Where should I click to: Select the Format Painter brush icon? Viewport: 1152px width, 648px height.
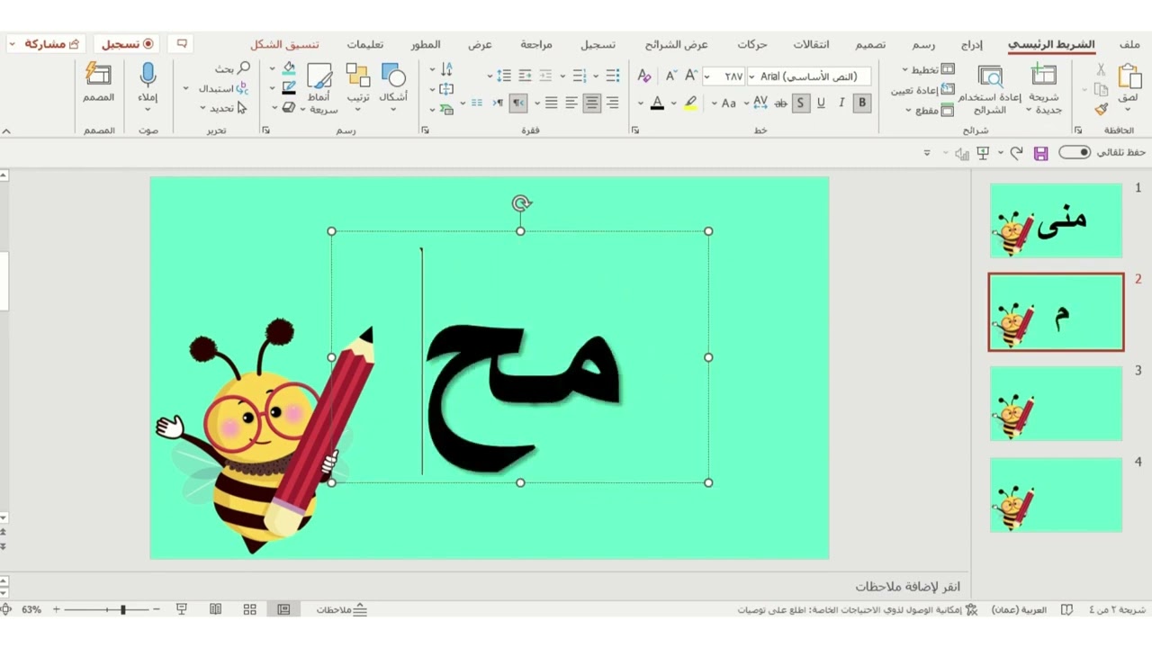1101,110
